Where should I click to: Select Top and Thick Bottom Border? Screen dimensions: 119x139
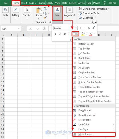[94, 96]
